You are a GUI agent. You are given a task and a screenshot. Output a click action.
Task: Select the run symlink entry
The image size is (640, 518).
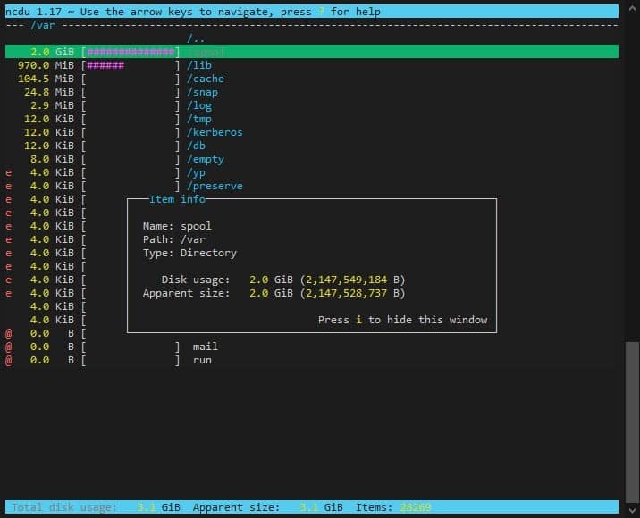[x=202, y=360]
